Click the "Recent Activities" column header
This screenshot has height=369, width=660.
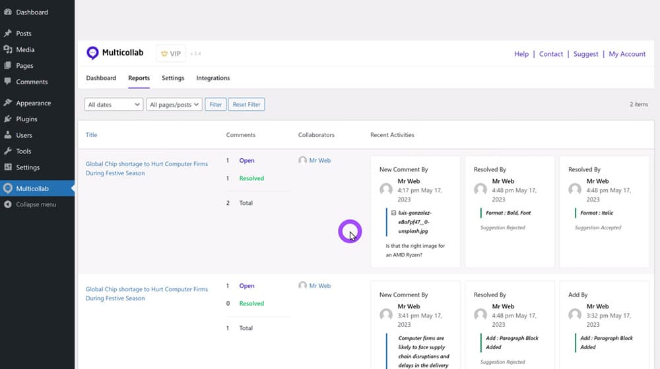tap(392, 134)
